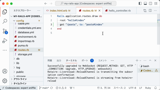160x90 pixels.
Task: Toggle the secondary side bar layout button
Action: 150,3
